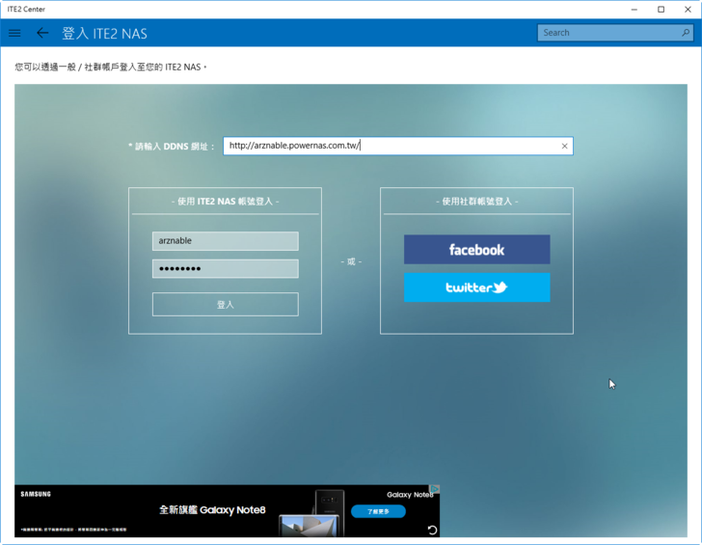
Task: Minimize the ITE2 Center window
Action: click(x=634, y=9)
